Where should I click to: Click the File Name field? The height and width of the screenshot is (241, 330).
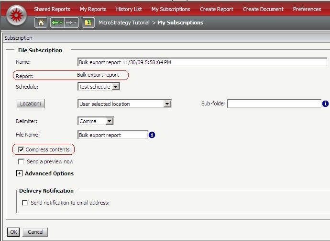click(x=112, y=135)
